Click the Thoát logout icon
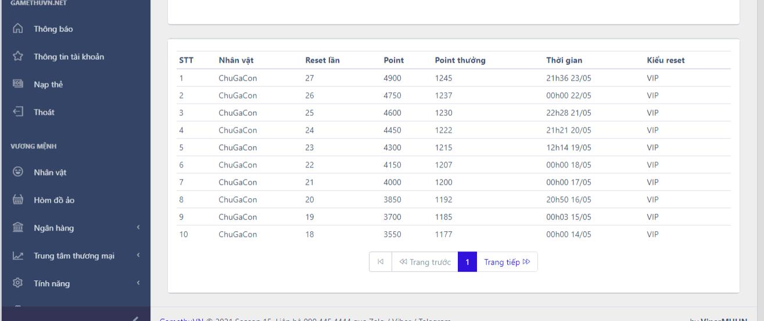Screen dimensions: 764x321 (18, 112)
